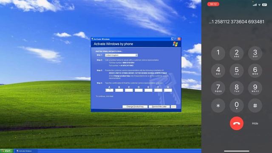
Task: Minimize the Activate Windows dialog
Action: 173,39
